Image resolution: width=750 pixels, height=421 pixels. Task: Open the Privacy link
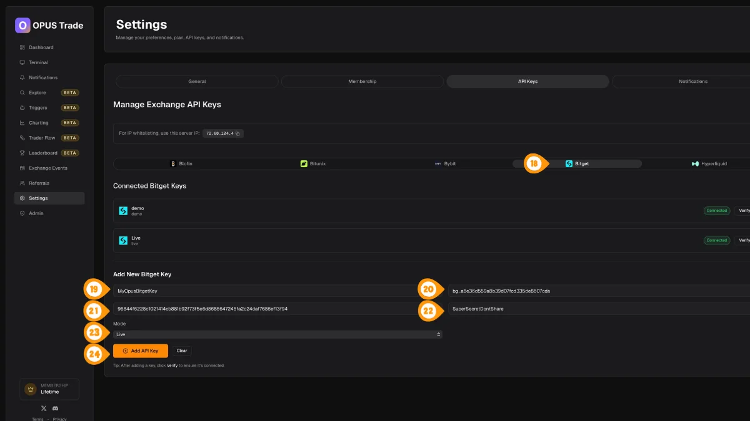pyautogui.click(x=60, y=419)
